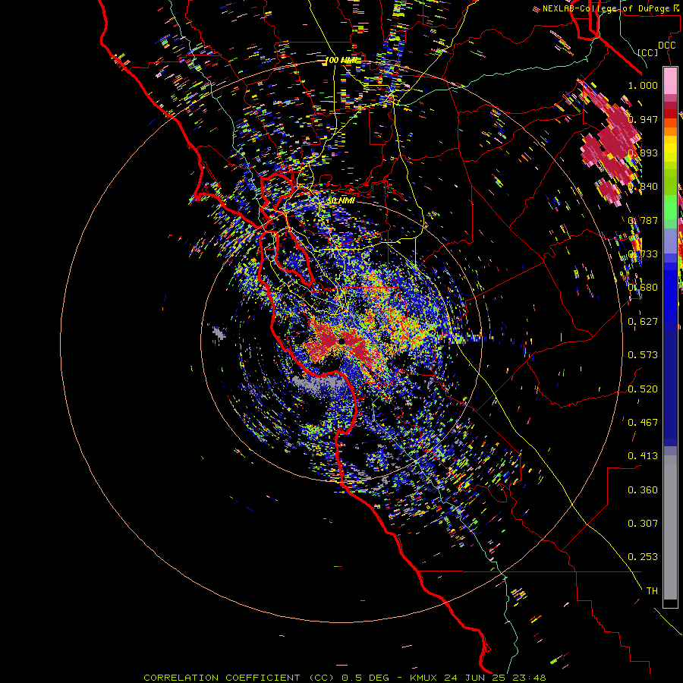Select the bright green segment of the color bar
Screen dimensions: 683x683
tap(670, 207)
